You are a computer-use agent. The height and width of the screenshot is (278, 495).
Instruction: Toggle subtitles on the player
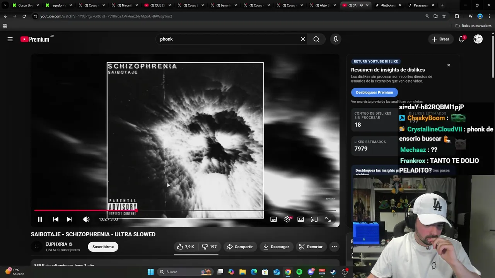tap(273, 219)
